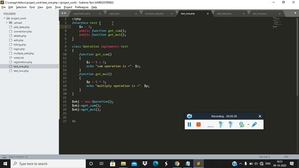Open the notification center icon

pyautogui.click(x=292, y=164)
